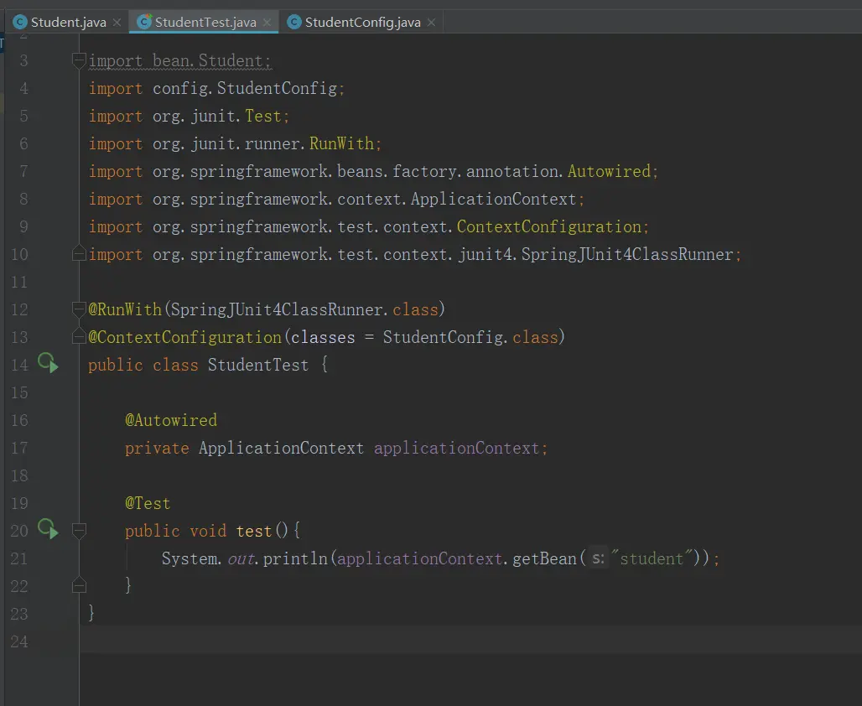Click the @Autowired annotation on line 16
The height and width of the screenshot is (706, 862).
(x=171, y=420)
